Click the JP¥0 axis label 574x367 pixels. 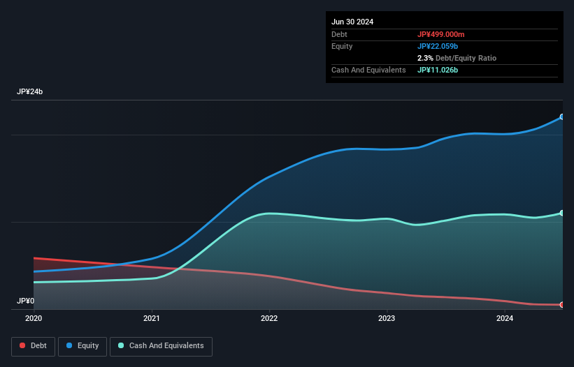(25, 301)
